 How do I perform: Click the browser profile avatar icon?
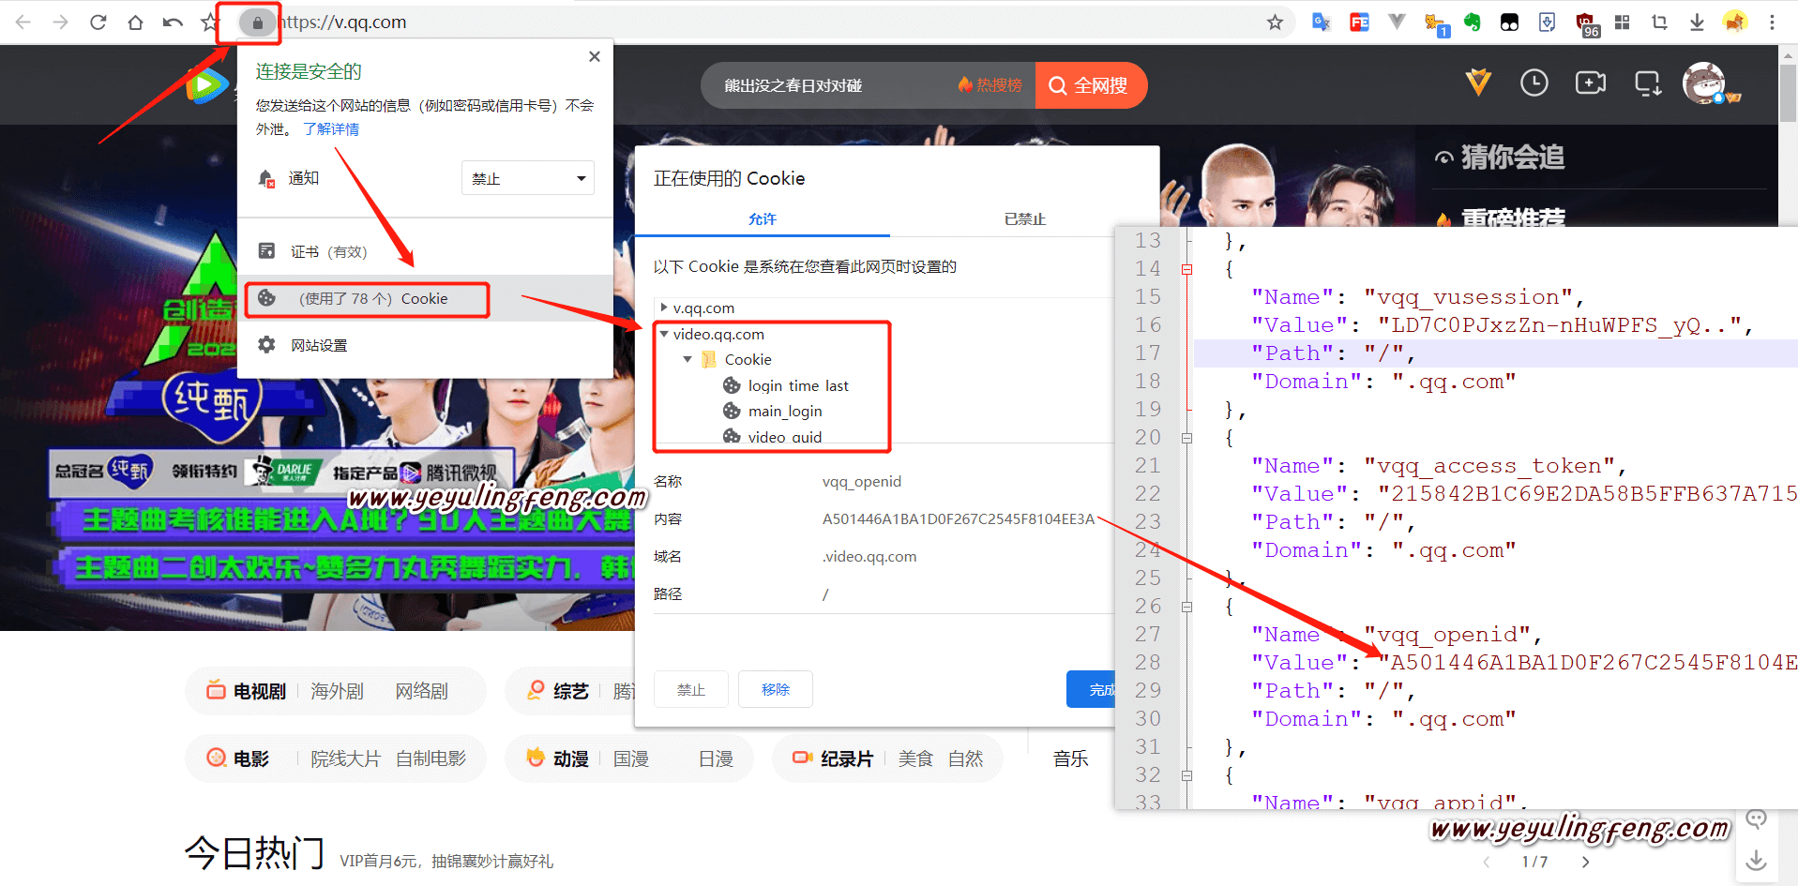(1735, 22)
